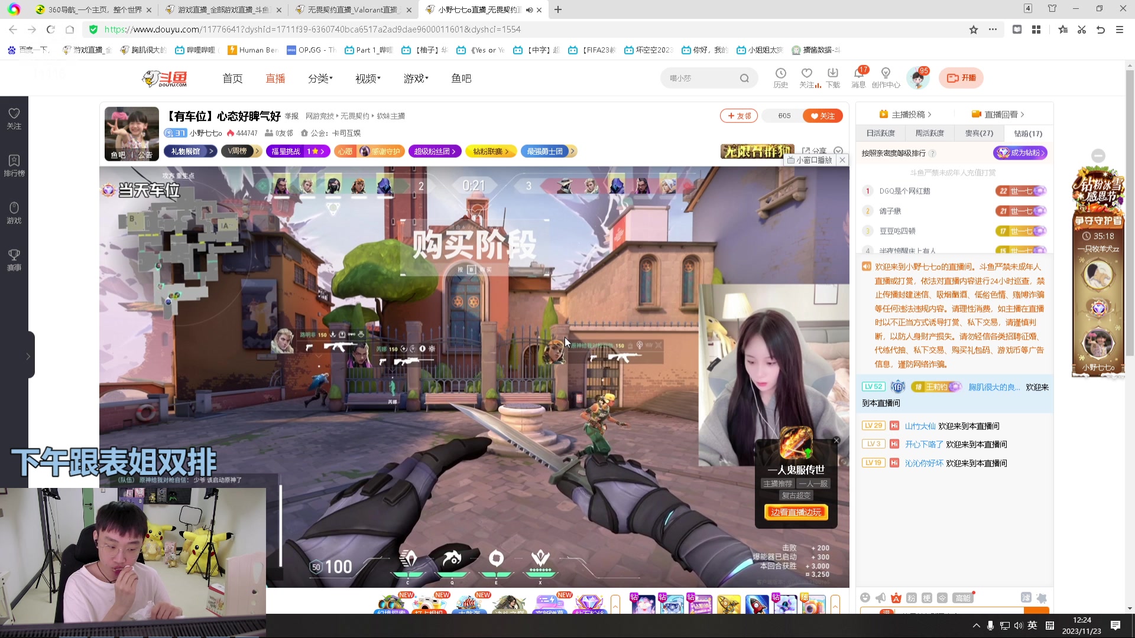Expand the collapsed left sidebar arrow

coord(28,356)
